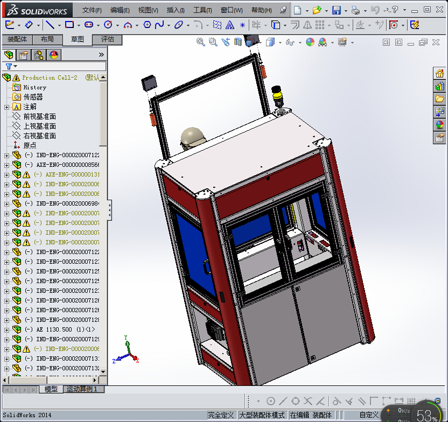Select the 传感器 tree item
The image size is (448, 422).
[x=33, y=97]
